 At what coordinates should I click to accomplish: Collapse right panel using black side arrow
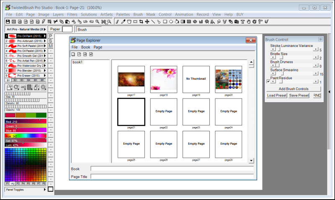[x=329, y=92]
